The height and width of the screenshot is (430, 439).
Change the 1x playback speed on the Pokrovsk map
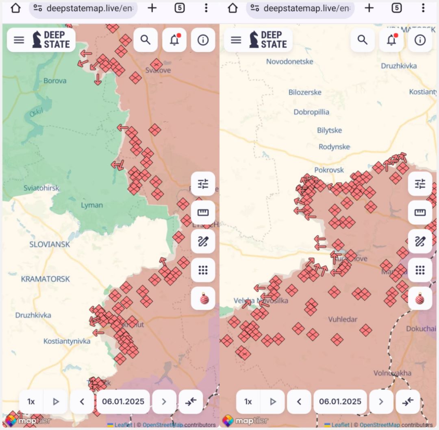(248, 402)
